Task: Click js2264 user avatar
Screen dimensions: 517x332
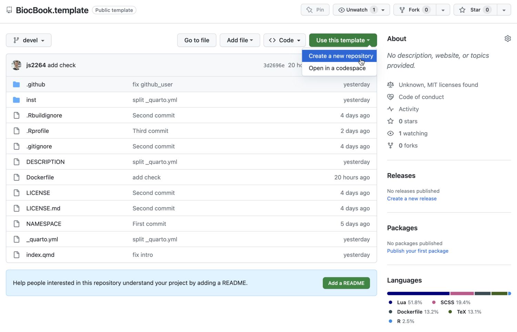Action: (16, 65)
